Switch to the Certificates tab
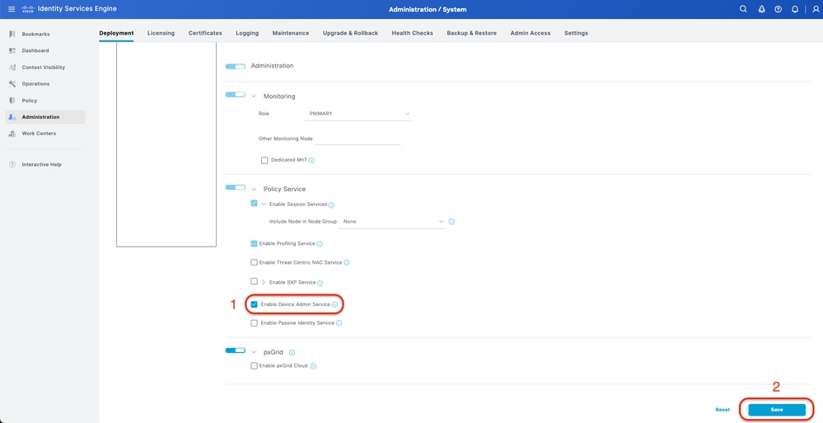Screen dimensions: 823x423 (205, 33)
